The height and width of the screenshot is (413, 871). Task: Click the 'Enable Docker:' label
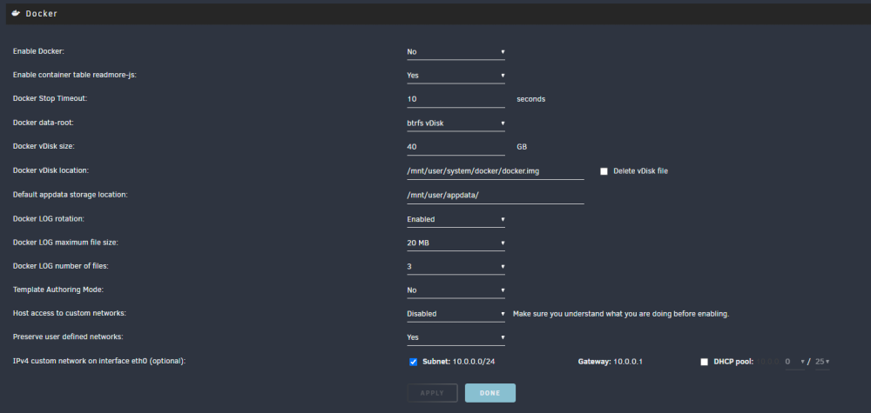coord(39,51)
